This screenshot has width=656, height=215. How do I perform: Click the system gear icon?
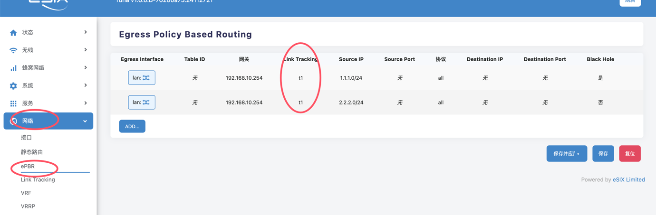(13, 86)
